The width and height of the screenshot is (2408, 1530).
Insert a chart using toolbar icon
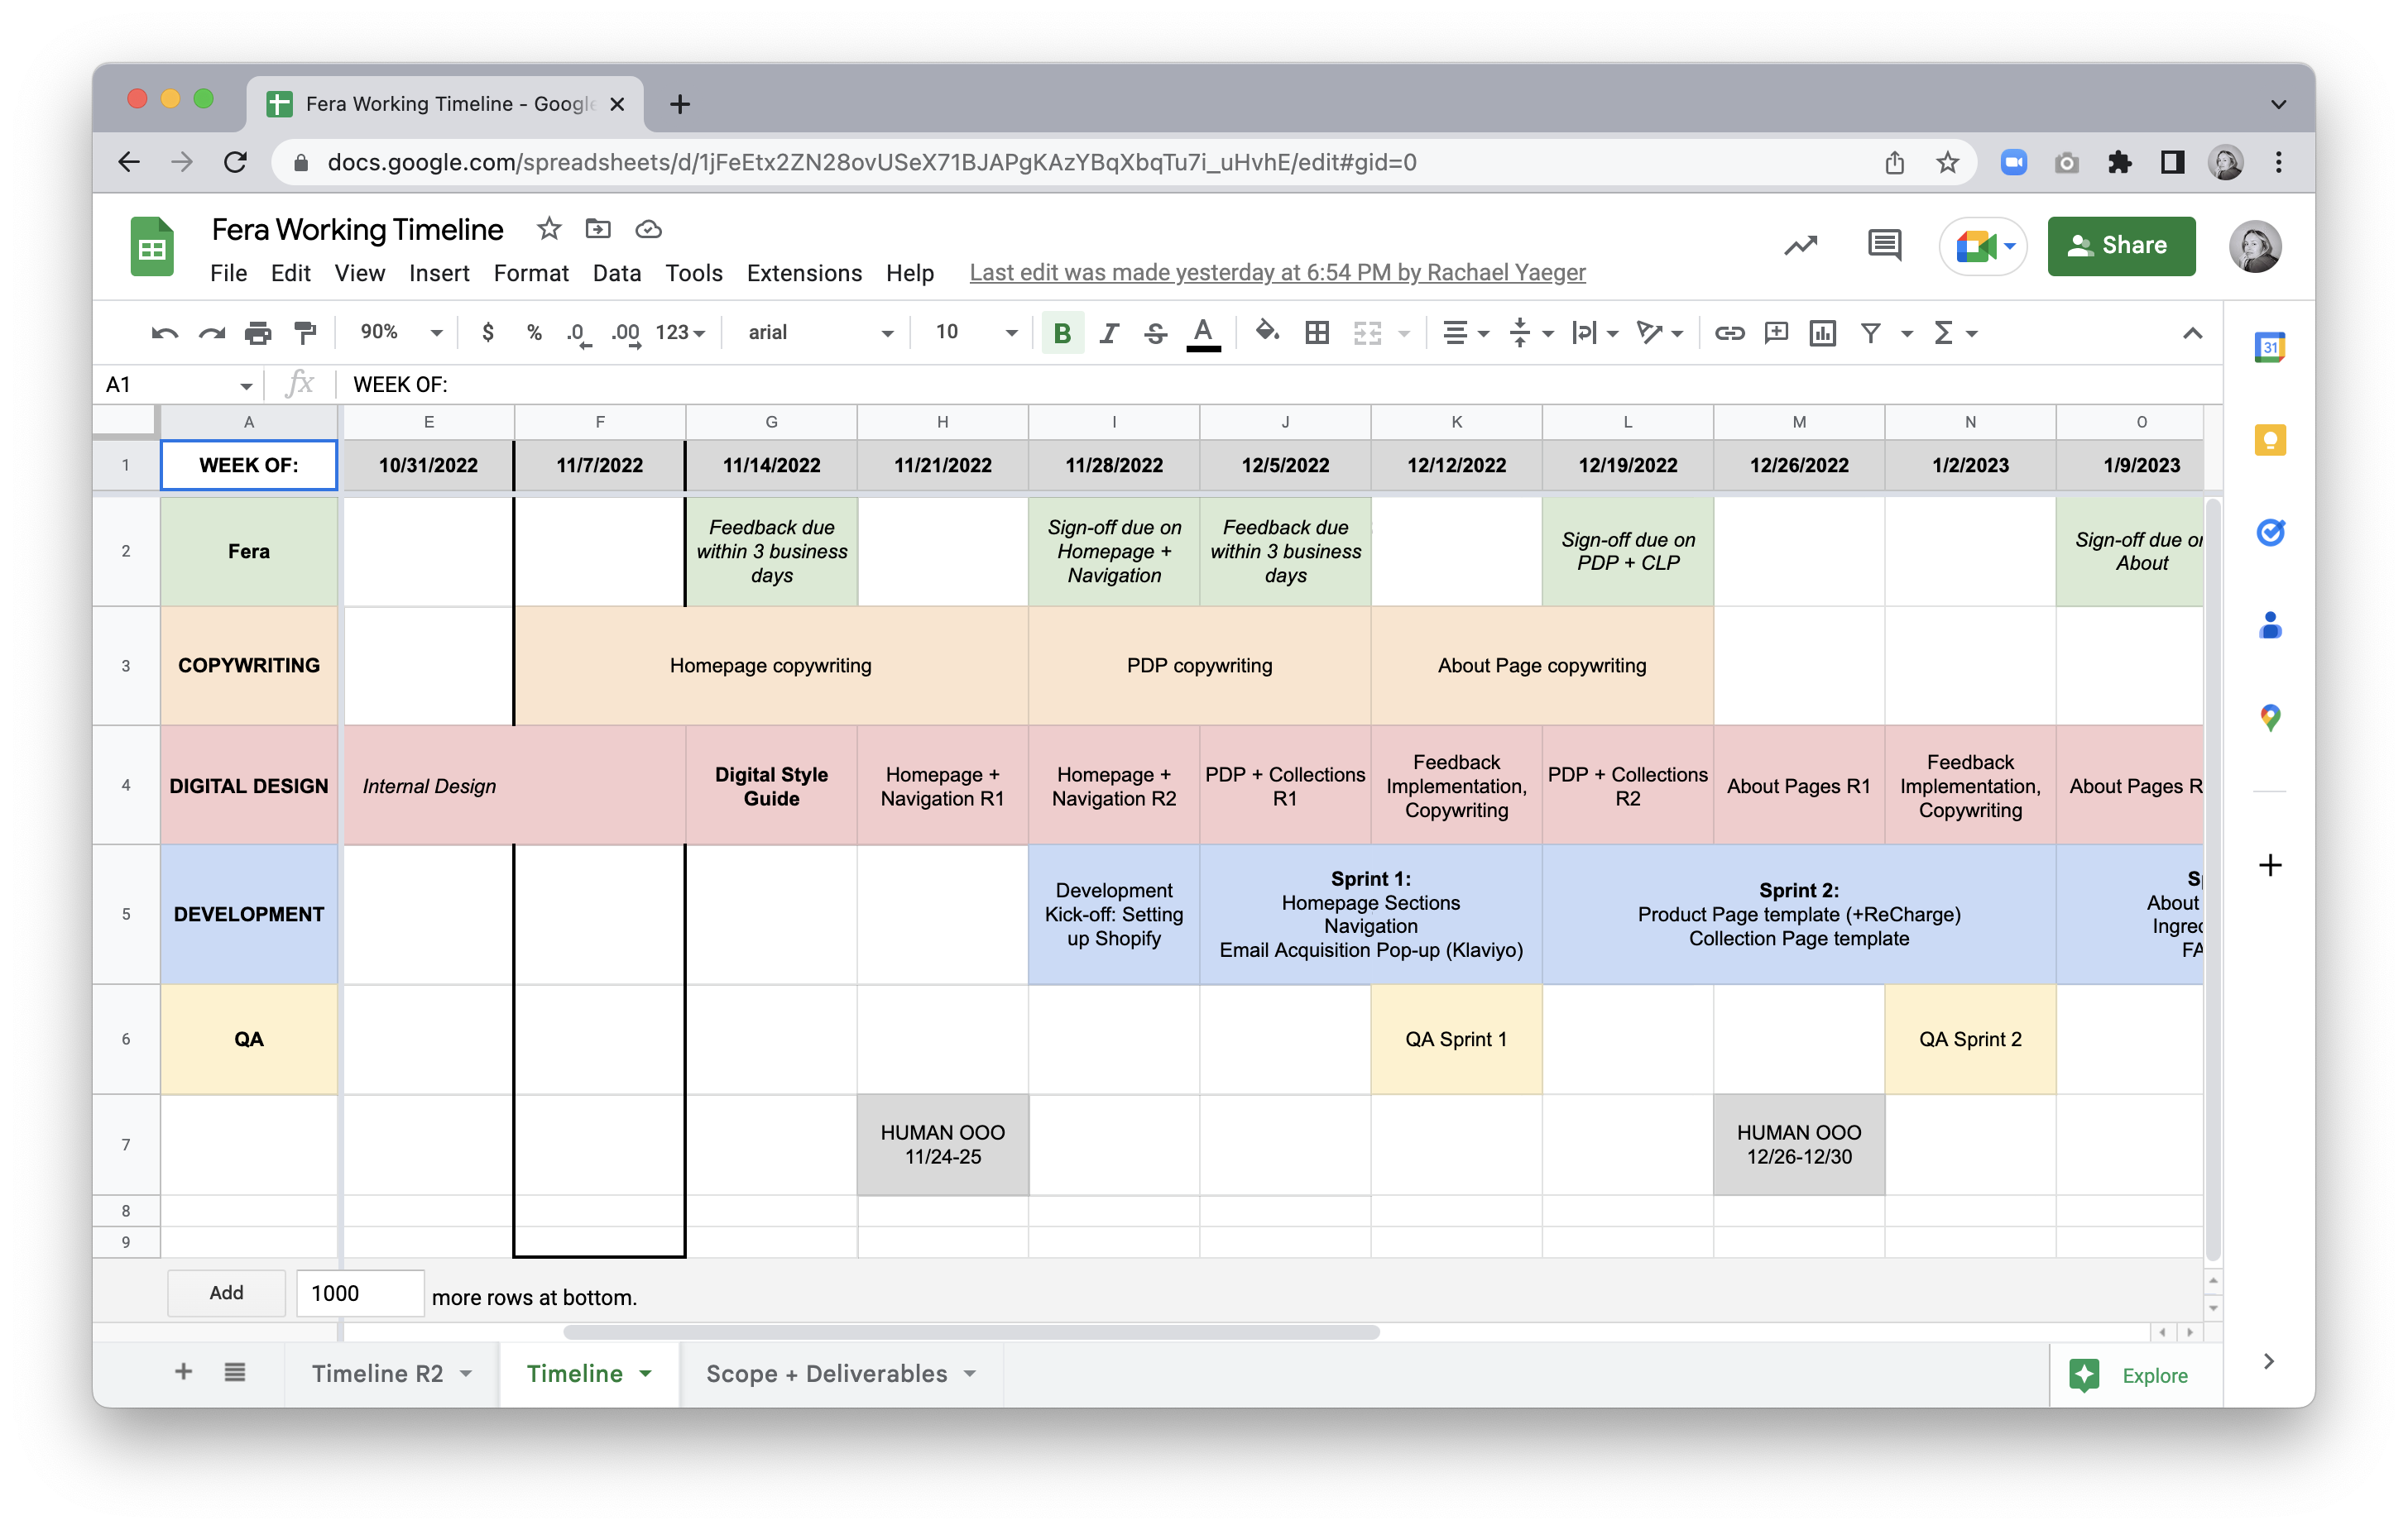1822,332
